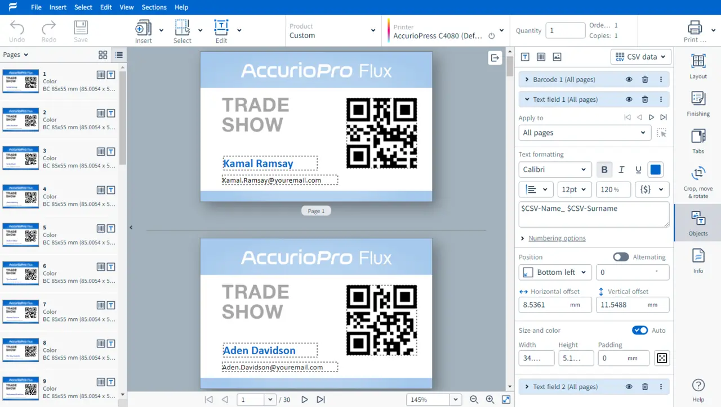Select page 4 thumbnail
This screenshot has height=407, width=721.
click(x=21, y=196)
